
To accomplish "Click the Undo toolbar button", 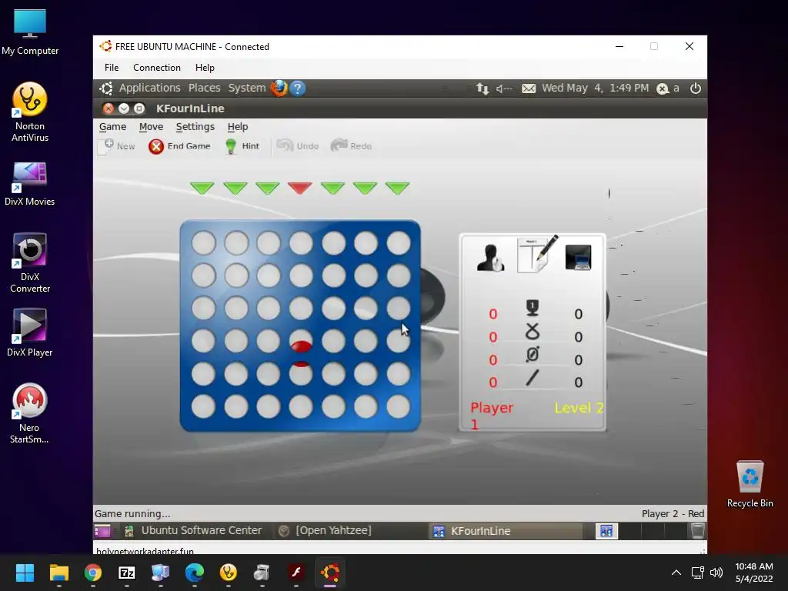I will [298, 146].
